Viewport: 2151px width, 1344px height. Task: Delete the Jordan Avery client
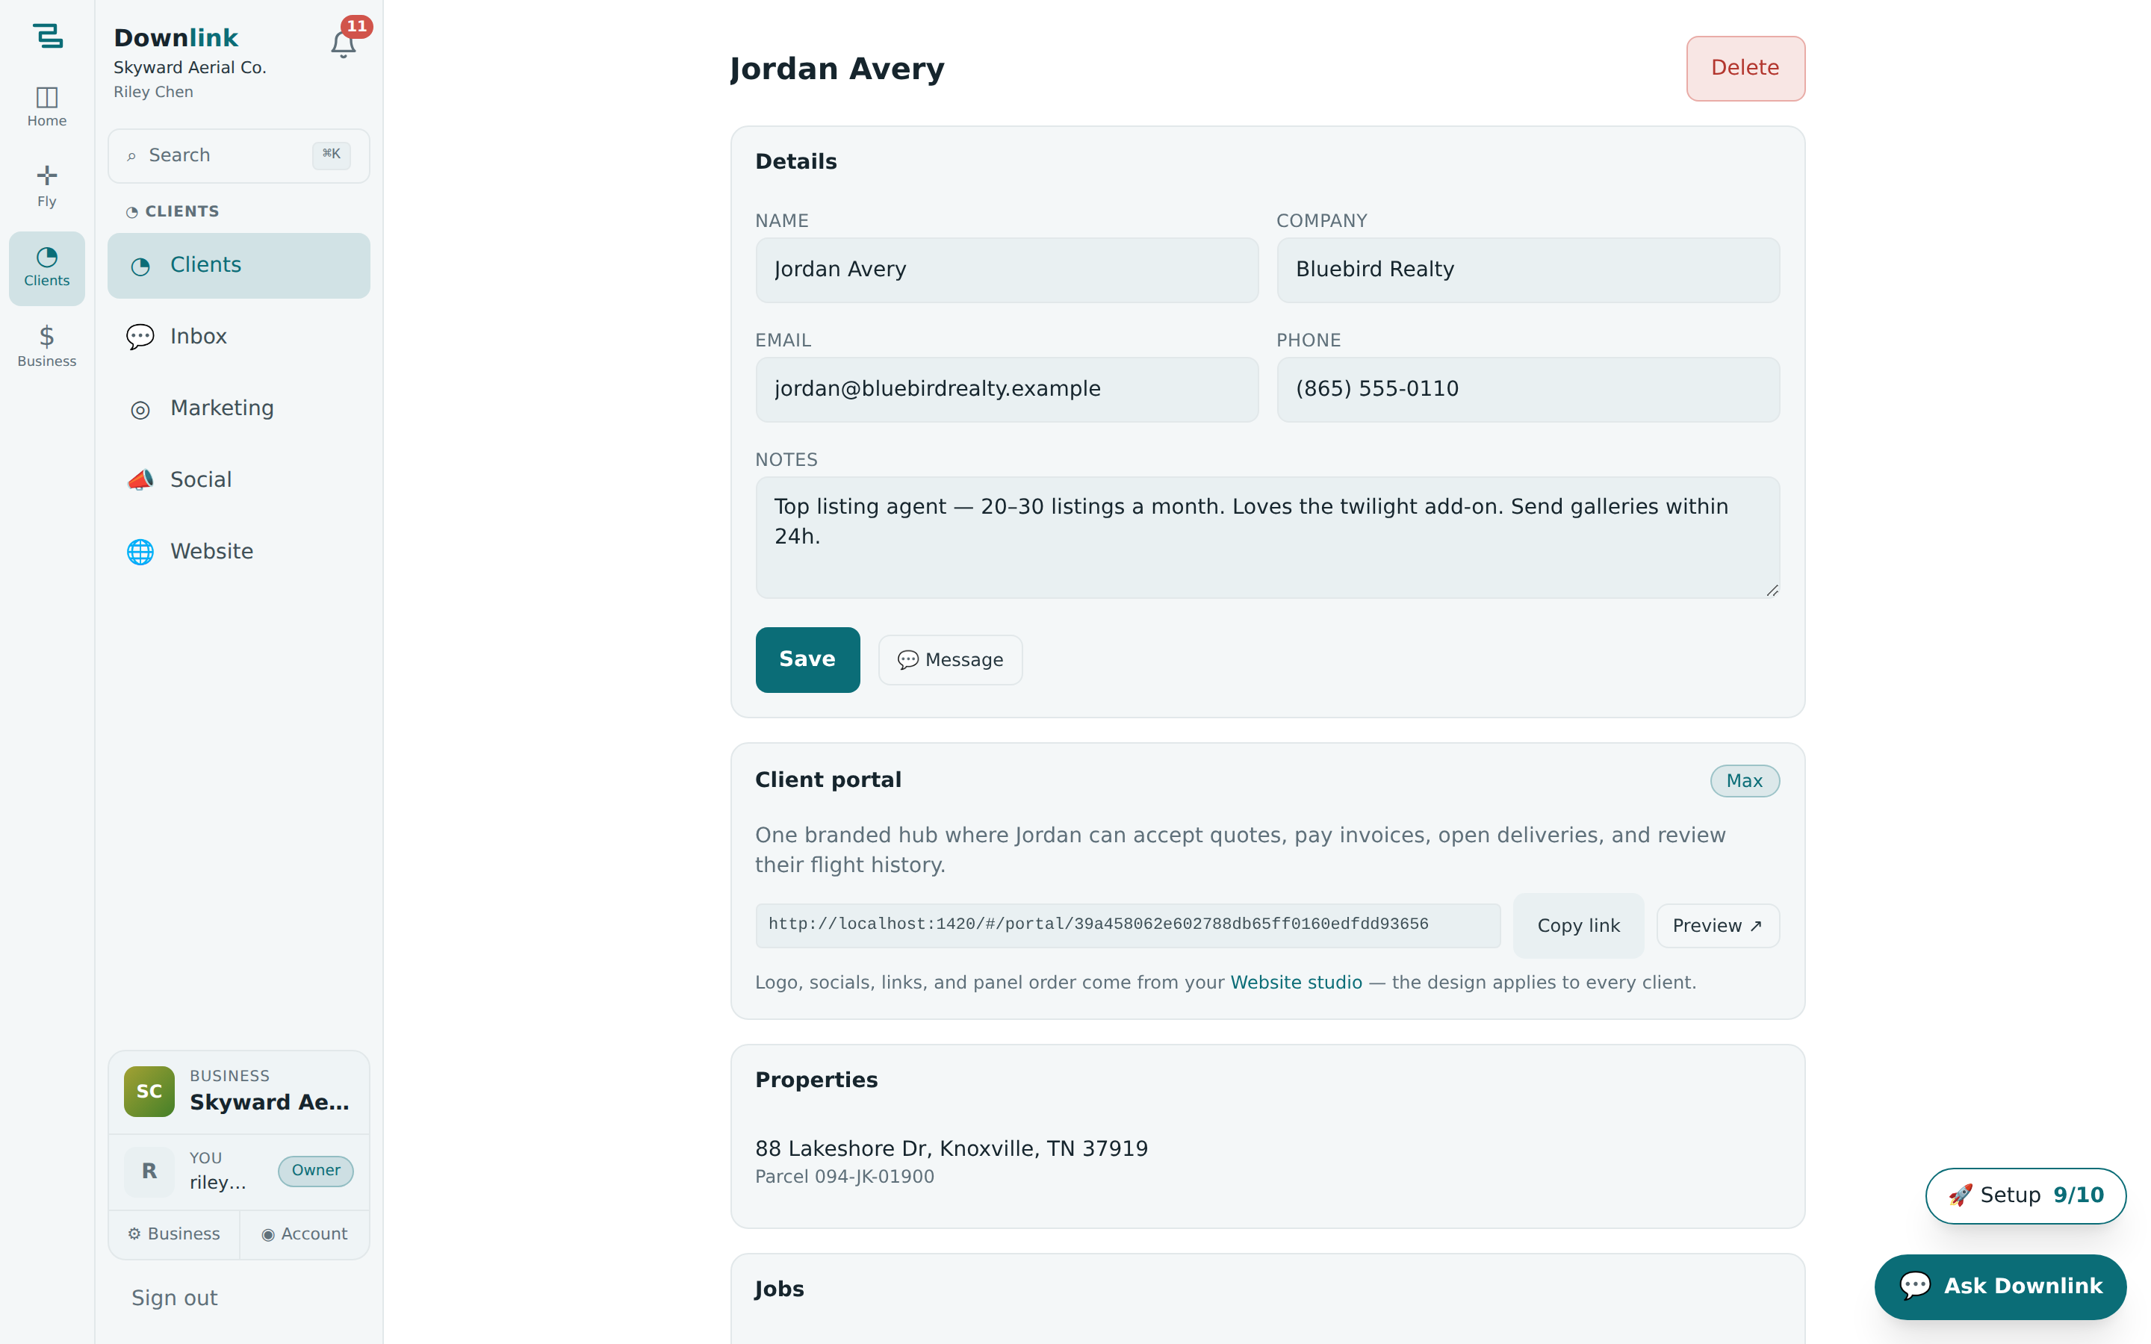[x=1745, y=69]
